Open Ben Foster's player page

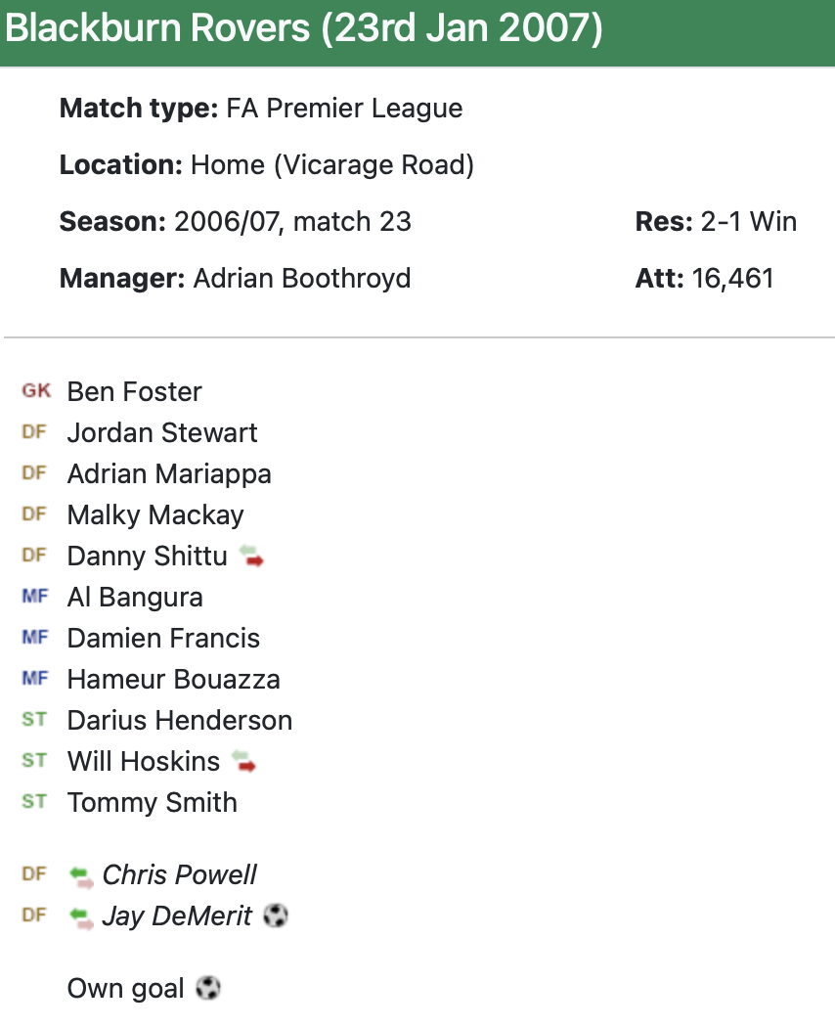click(x=134, y=391)
